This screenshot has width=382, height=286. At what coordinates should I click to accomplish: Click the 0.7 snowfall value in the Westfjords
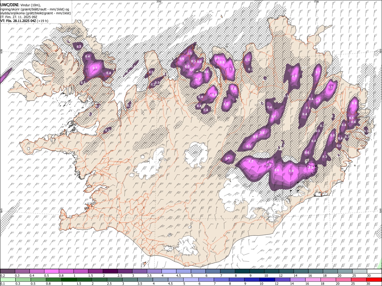click(95, 68)
